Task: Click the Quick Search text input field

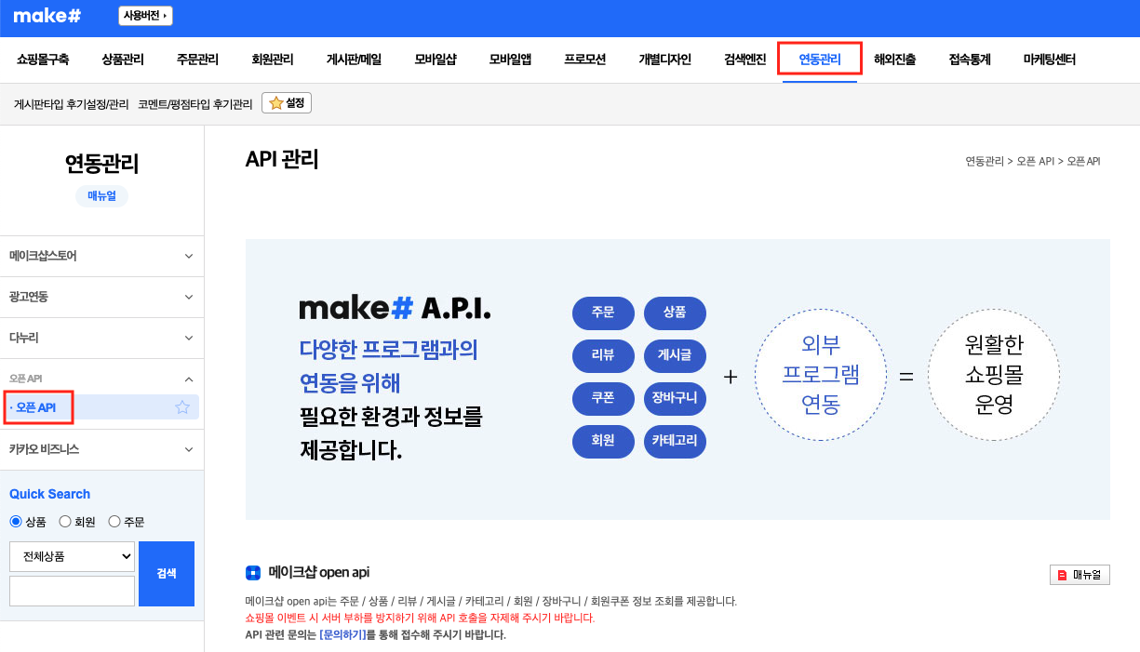Action: [x=72, y=591]
